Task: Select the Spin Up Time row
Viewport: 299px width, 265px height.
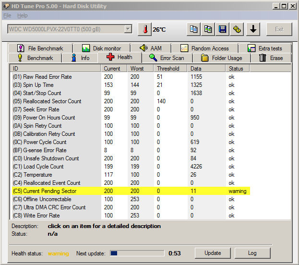Action: click(x=131, y=85)
